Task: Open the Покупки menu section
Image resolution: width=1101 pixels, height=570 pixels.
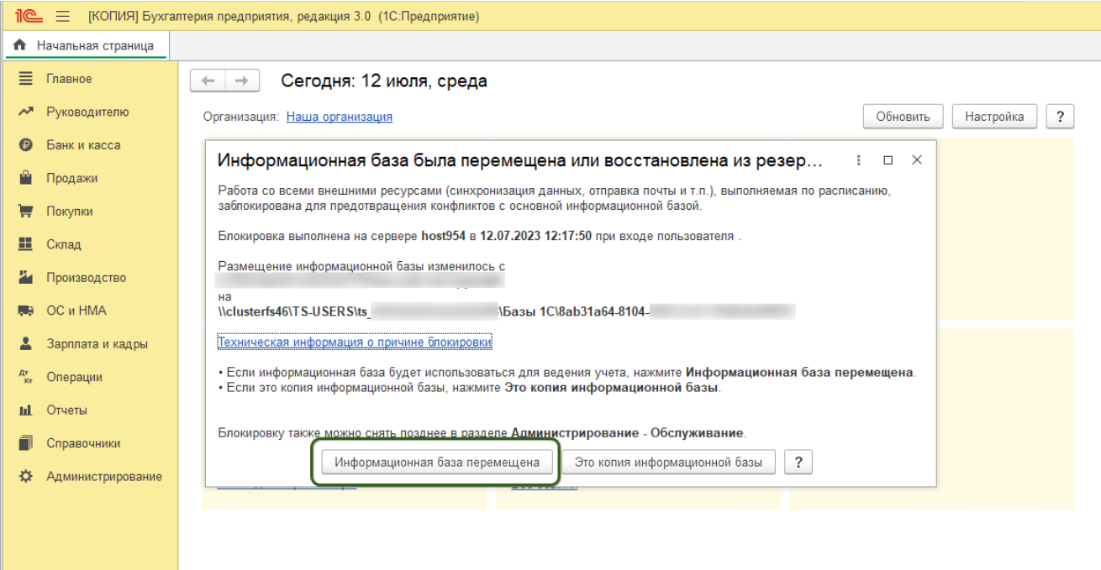Action: click(x=70, y=212)
